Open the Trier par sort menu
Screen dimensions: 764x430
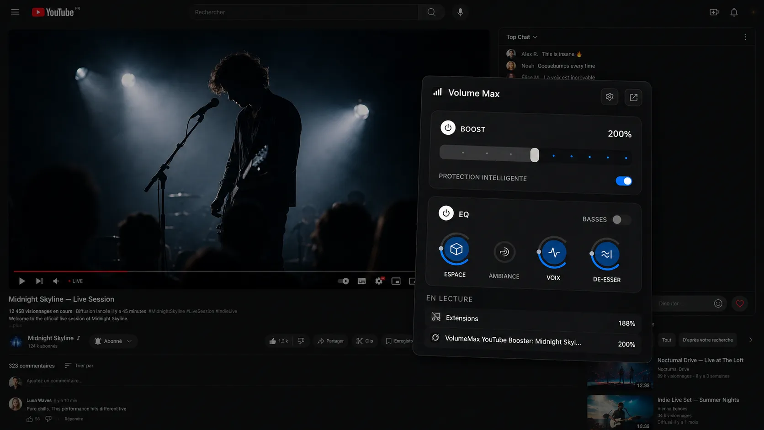[x=79, y=366]
